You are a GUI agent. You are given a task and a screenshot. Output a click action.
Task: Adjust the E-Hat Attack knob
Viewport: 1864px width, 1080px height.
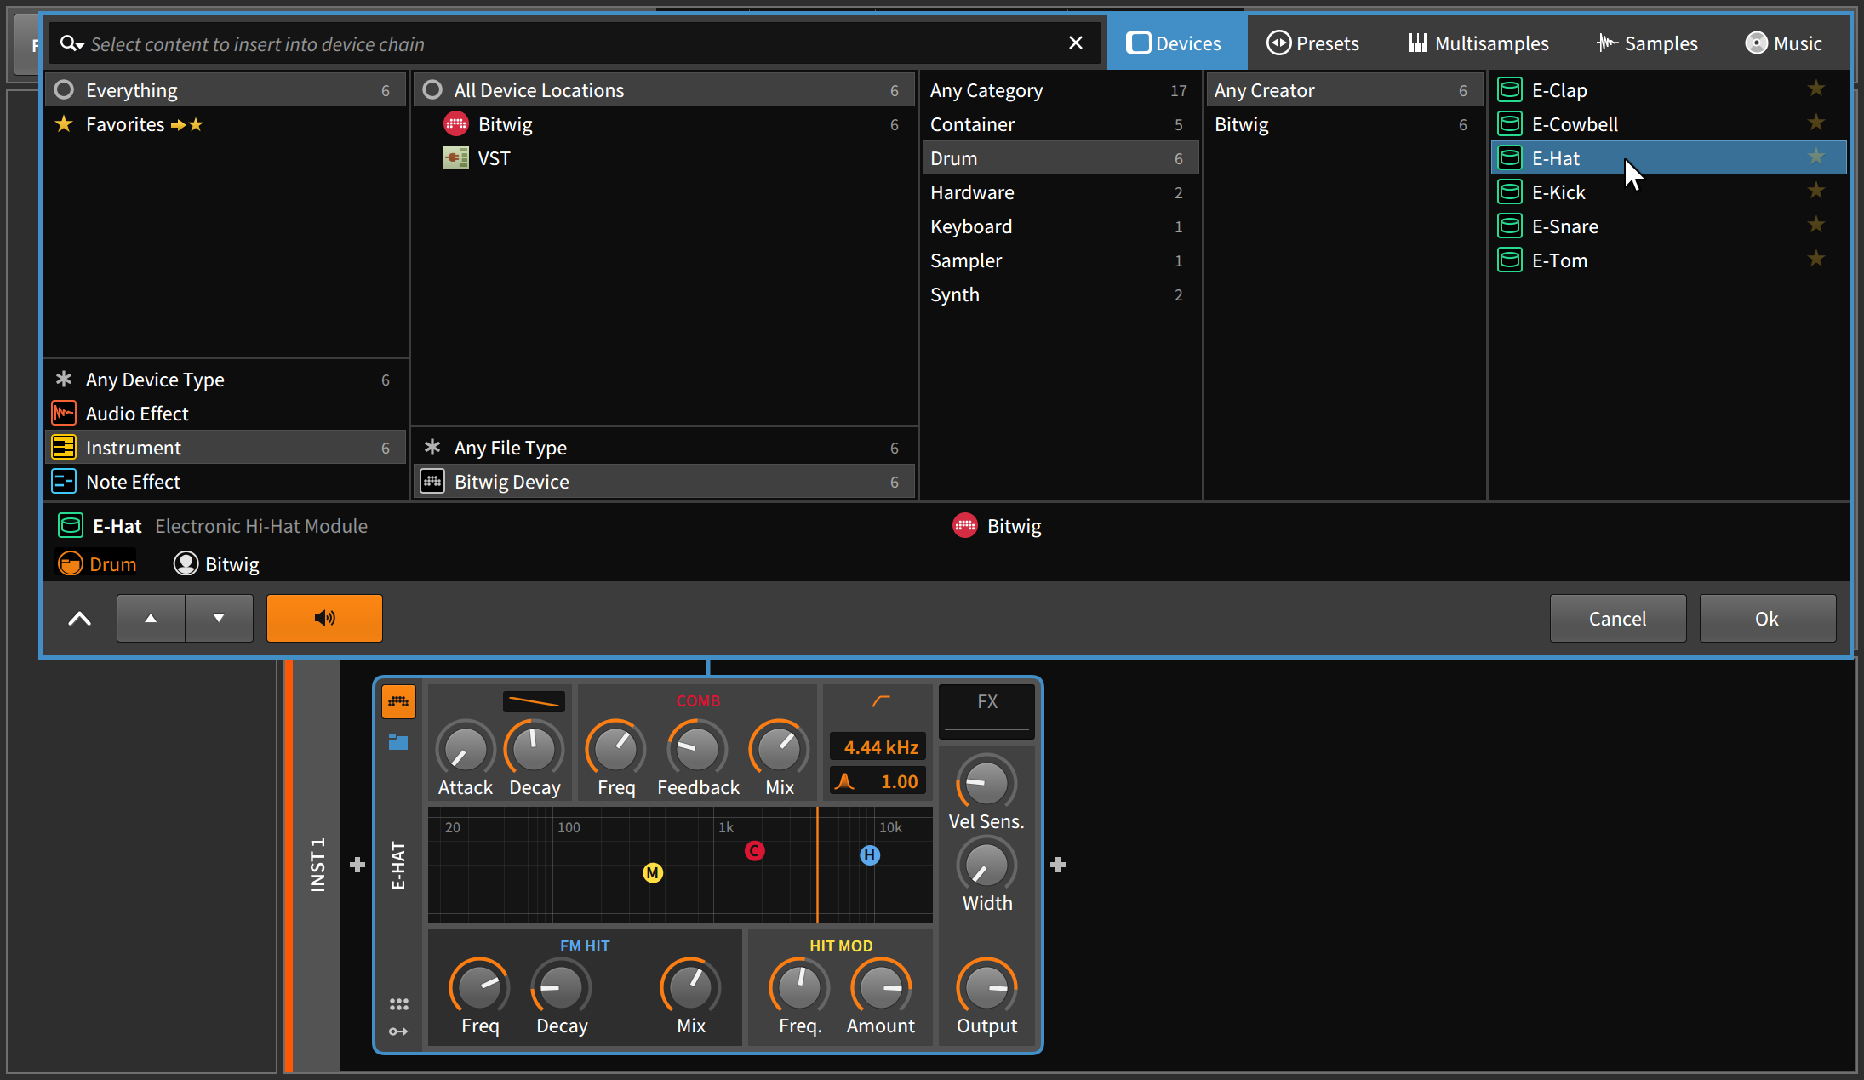[466, 750]
